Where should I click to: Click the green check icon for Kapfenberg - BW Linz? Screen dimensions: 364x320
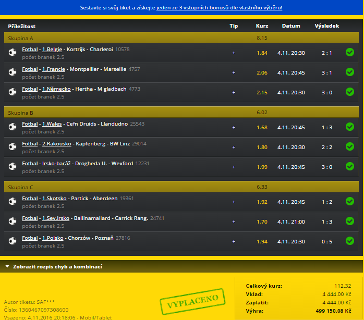tap(349, 146)
